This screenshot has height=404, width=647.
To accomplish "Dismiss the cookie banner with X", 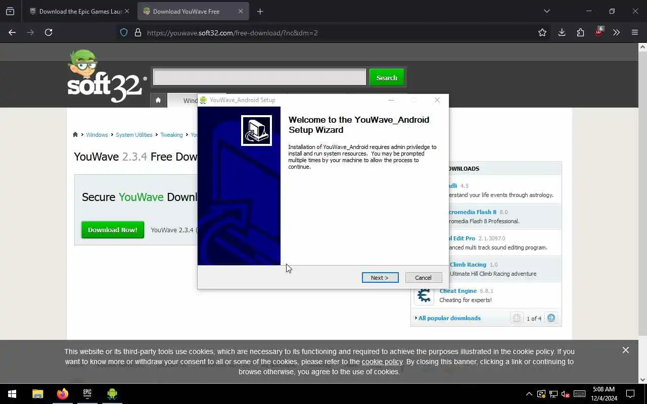I will [x=626, y=350].
